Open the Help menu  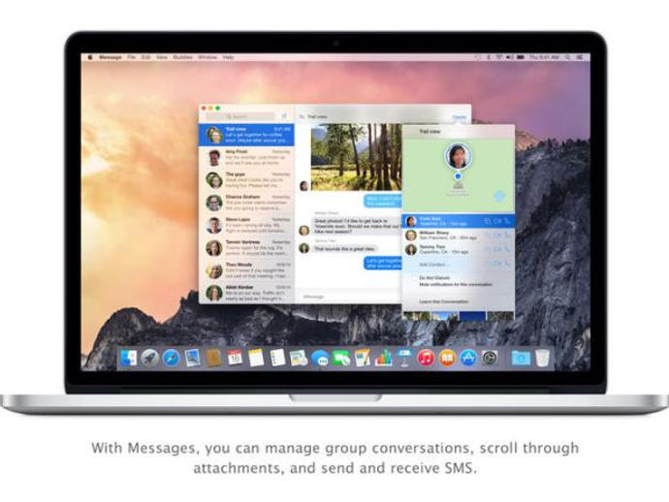(x=228, y=57)
